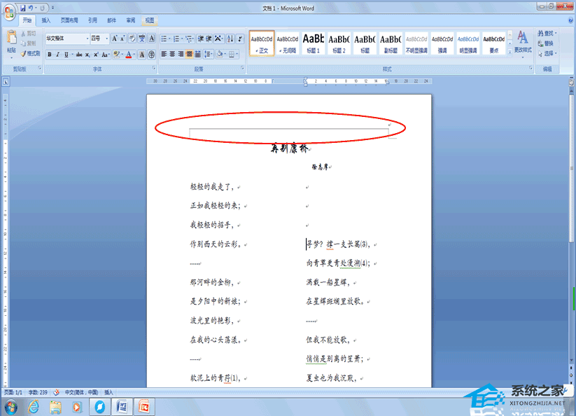The width and height of the screenshot is (576, 416).
Task: Click the Grow Font icon
Action: (115, 39)
